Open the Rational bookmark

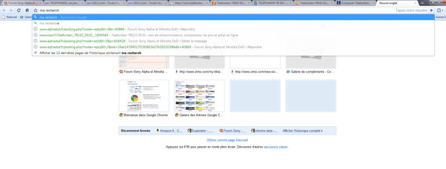[x=10, y=17]
